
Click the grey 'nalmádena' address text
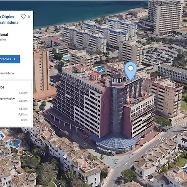pos(7,73)
